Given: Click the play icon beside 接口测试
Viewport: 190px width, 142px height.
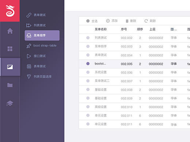Looking at the screenshot, I should point(29,56).
